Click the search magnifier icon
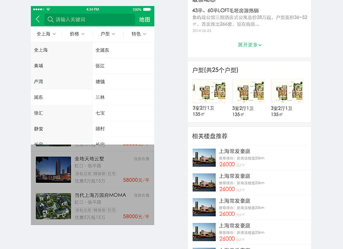The width and height of the screenshot is (343, 249). (49, 19)
